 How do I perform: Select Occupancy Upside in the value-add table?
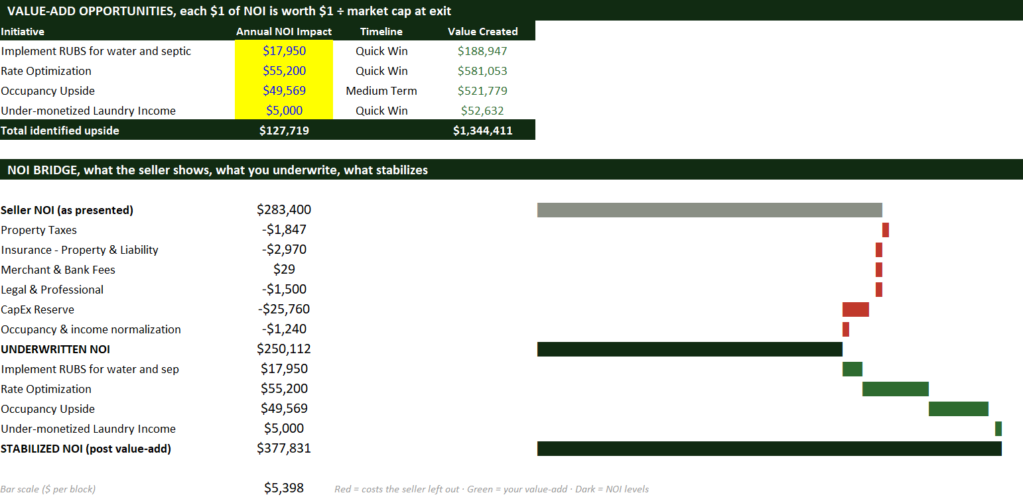click(x=48, y=91)
